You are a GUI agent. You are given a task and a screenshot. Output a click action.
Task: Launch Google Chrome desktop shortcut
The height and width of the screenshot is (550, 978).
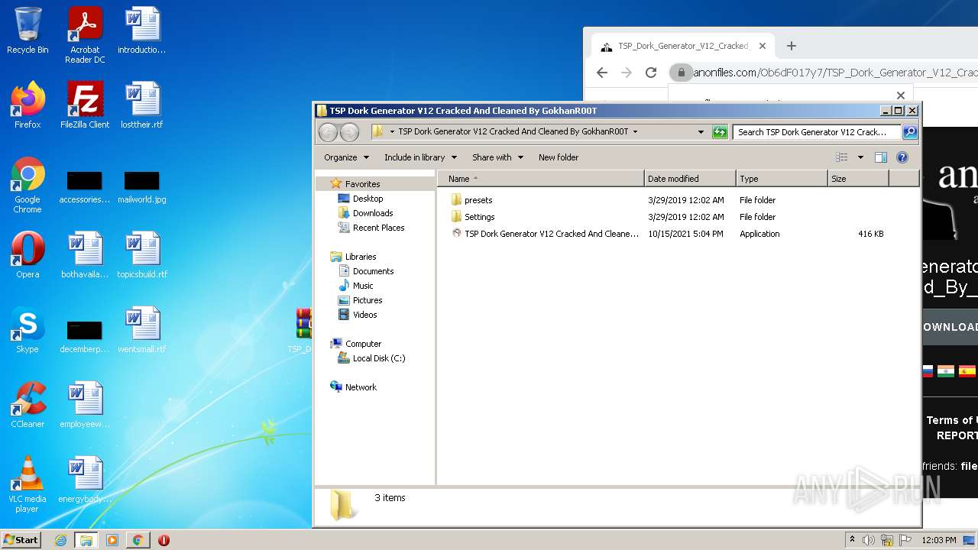[28, 186]
